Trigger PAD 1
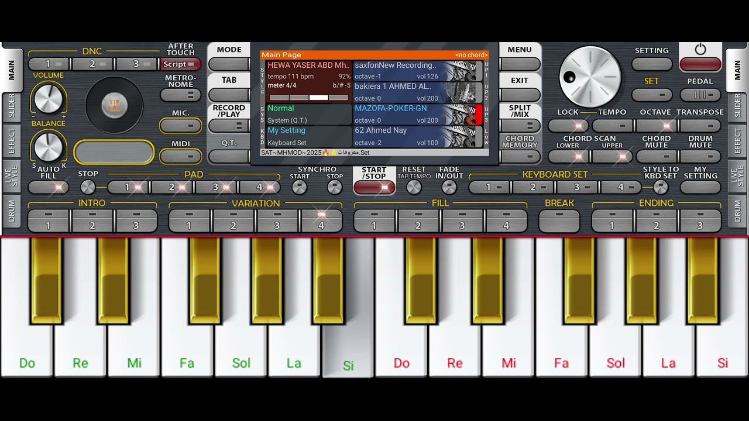 point(128,187)
